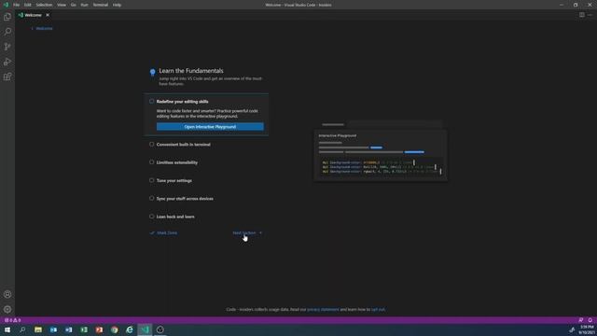
Task: Expand the Convenient built-in terminal step
Action: (183, 145)
